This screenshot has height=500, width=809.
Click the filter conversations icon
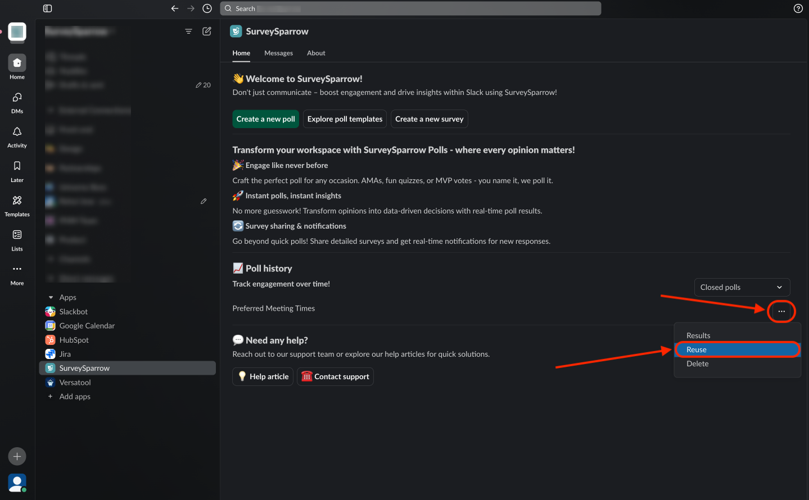coord(188,31)
